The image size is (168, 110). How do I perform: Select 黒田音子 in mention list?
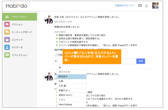71,76
